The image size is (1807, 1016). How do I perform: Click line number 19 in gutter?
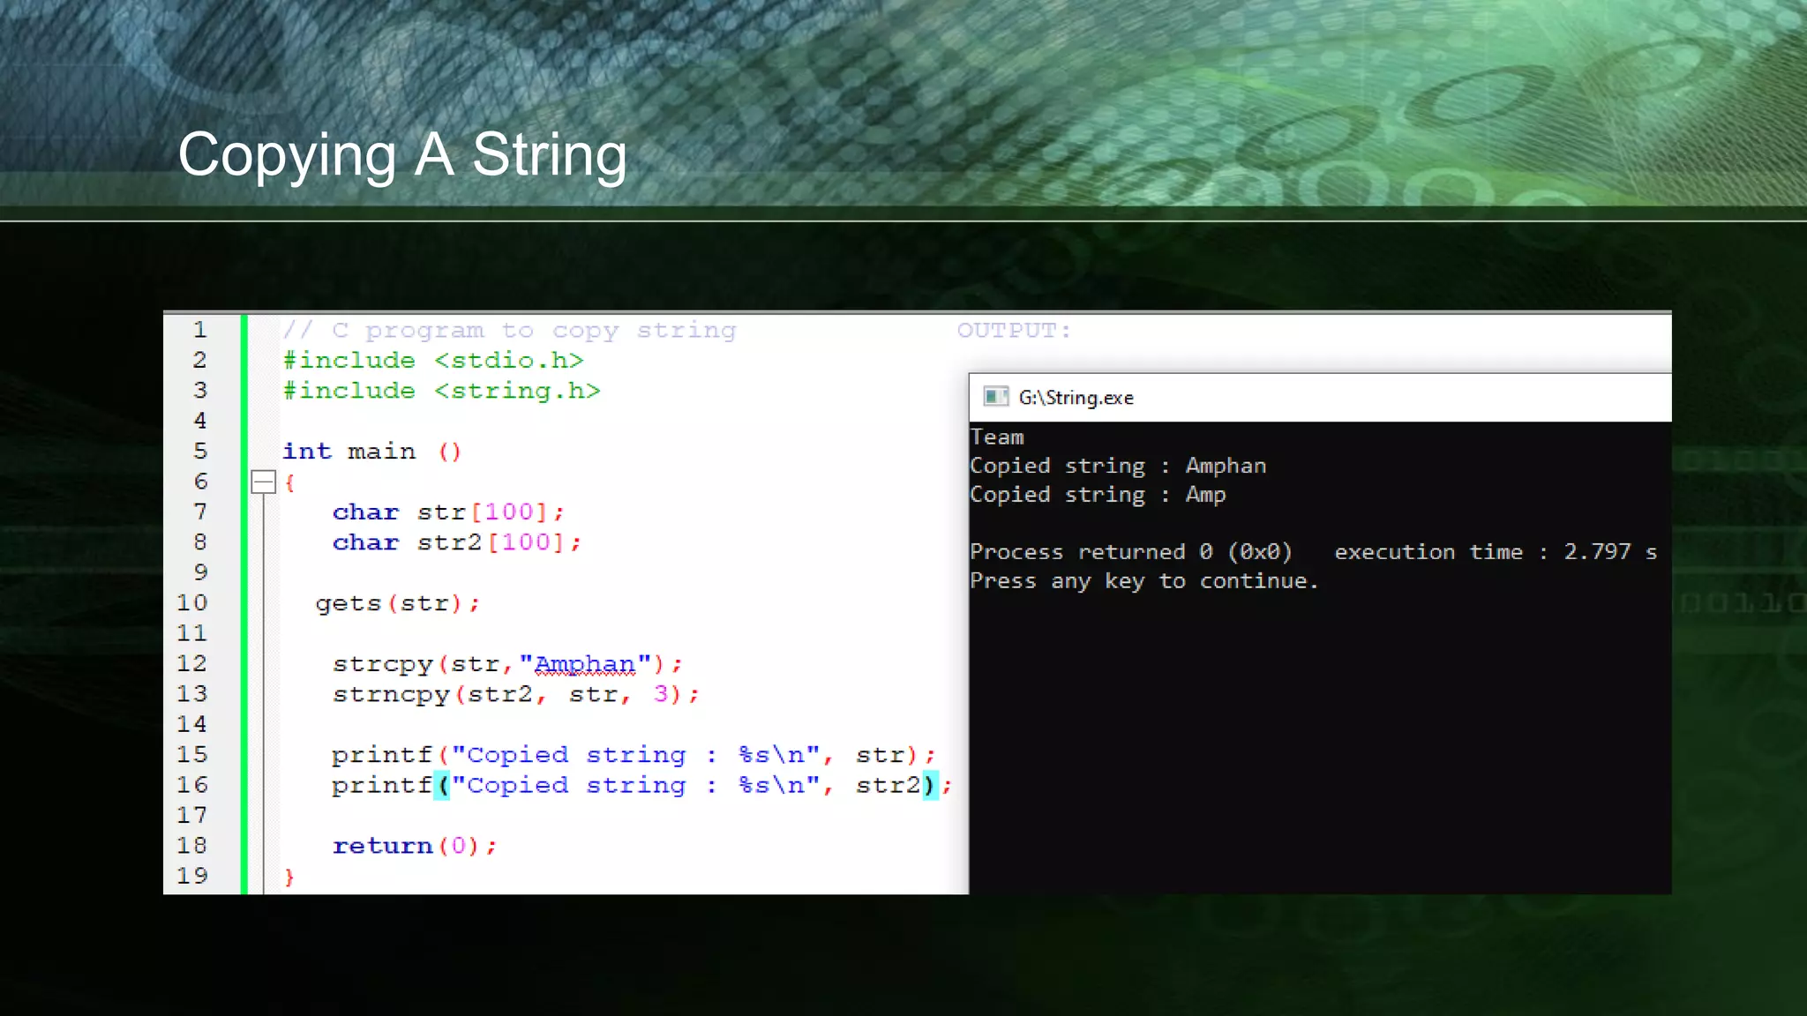[191, 876]
